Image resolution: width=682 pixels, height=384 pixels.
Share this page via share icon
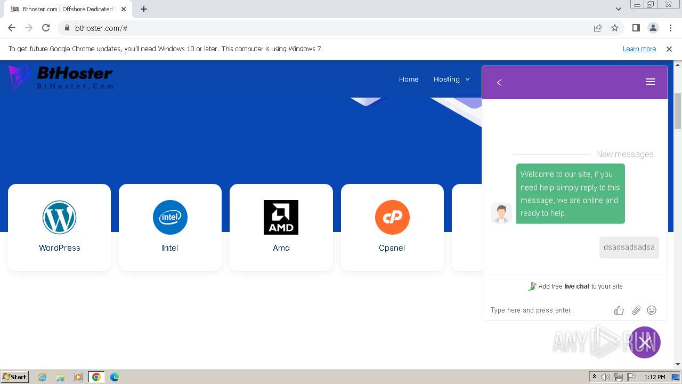pyautogui.click(x=598, y=28)
